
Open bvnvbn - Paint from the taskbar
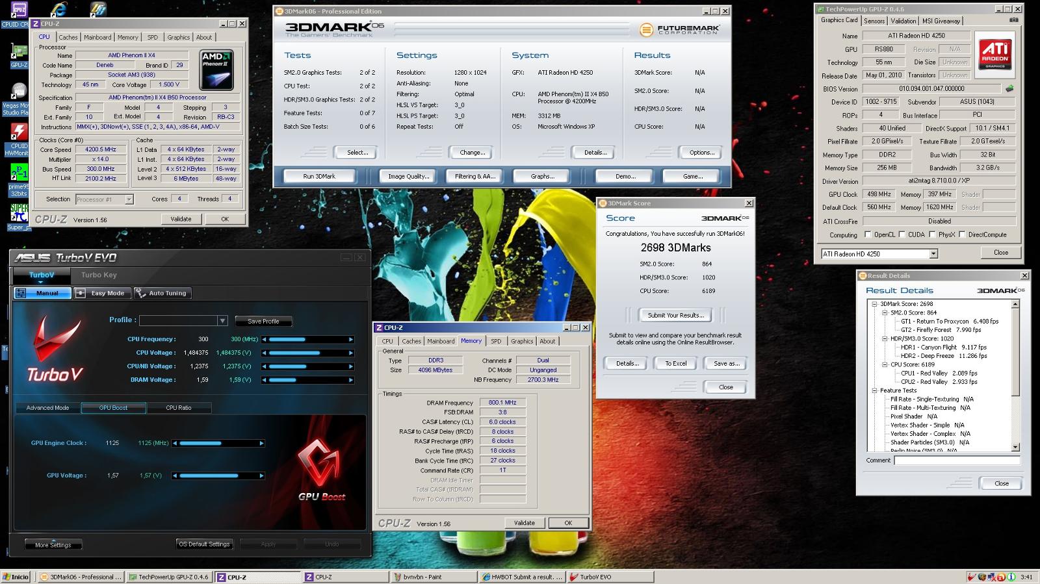click(434, 577)
